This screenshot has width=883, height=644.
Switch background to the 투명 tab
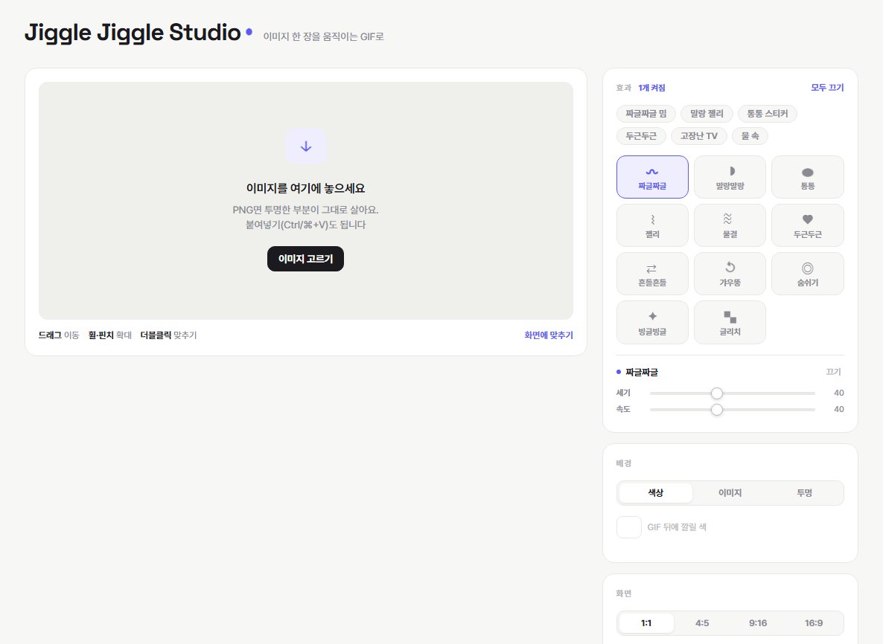click(x=804, y=493)
